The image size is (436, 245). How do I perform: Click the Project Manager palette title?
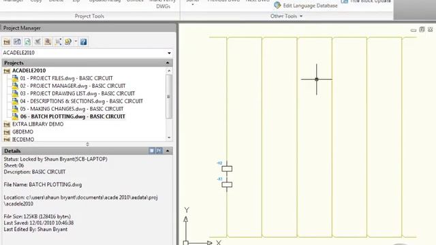(22, 28)
